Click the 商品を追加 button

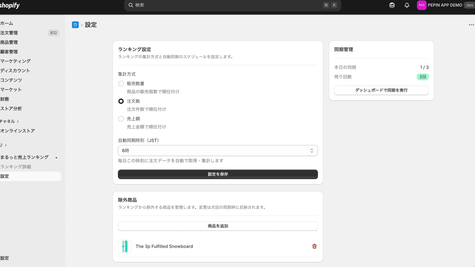[218, 226]
